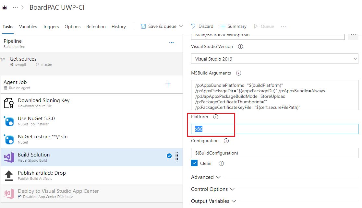Add a task to Agent Job

pos(168,84)
